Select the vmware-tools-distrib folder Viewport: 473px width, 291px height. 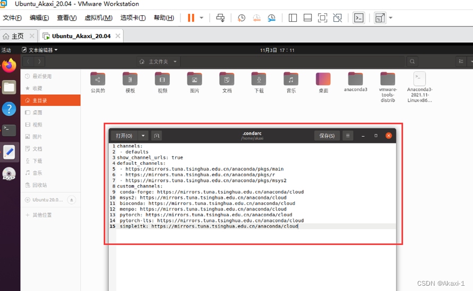coord(388,87)
